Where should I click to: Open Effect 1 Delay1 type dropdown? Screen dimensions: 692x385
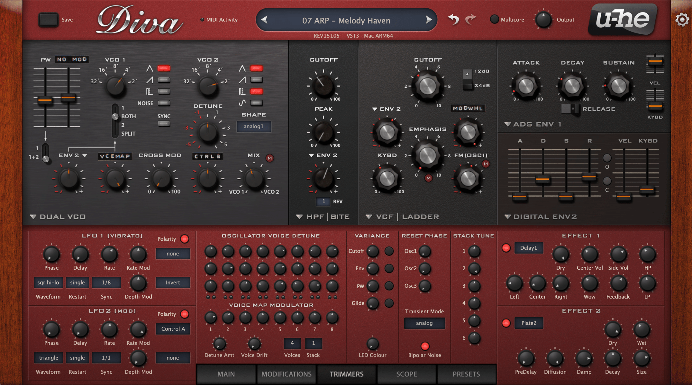(529, 248)
